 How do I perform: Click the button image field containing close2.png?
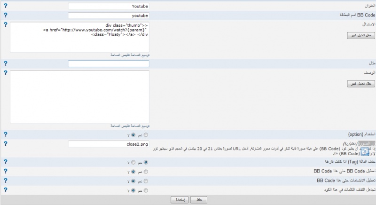(109, 144)
